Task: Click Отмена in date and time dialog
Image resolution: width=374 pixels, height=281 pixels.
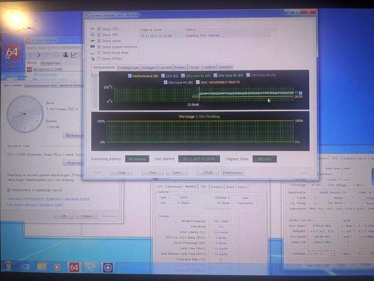Action: (86, 216)
